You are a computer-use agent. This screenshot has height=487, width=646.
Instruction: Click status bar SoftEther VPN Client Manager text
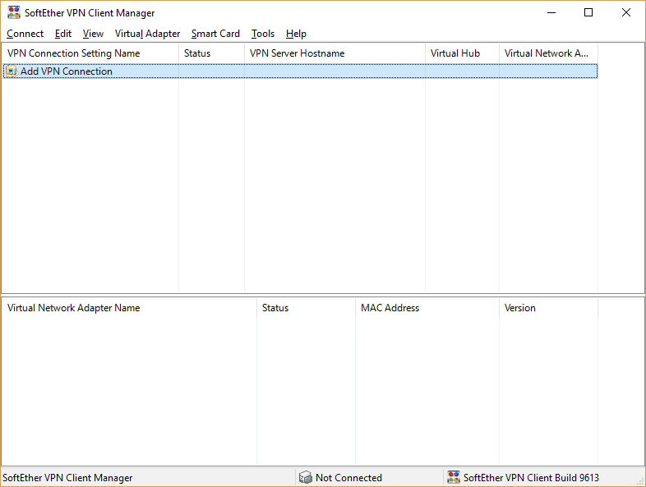click(67, 477)
